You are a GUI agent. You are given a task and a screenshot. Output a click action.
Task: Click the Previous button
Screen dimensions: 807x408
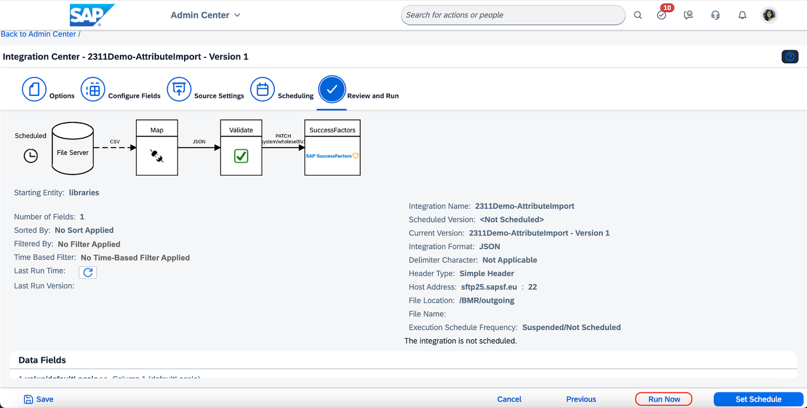click(x=581, y=399)
